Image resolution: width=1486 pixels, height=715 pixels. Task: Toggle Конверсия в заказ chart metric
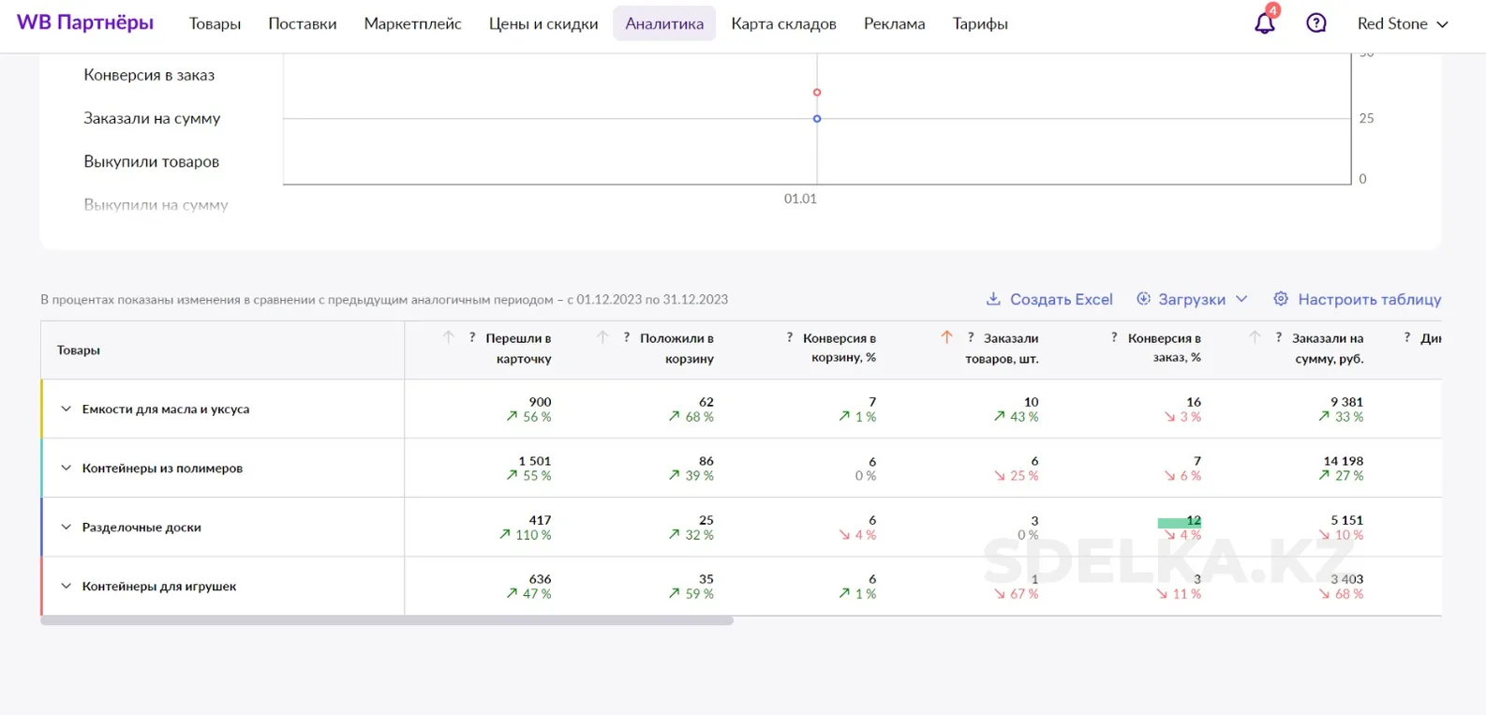(x=149, y=75)
